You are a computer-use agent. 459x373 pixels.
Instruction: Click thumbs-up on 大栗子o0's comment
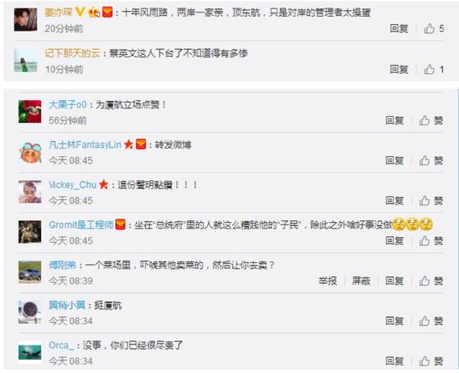click(x=431, y=120)
